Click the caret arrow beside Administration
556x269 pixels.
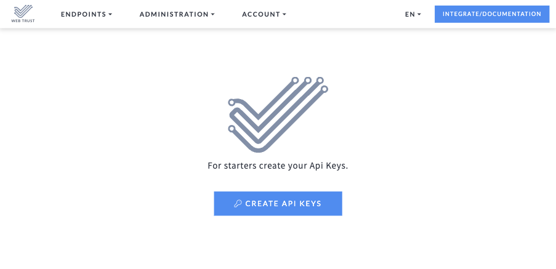212,15
